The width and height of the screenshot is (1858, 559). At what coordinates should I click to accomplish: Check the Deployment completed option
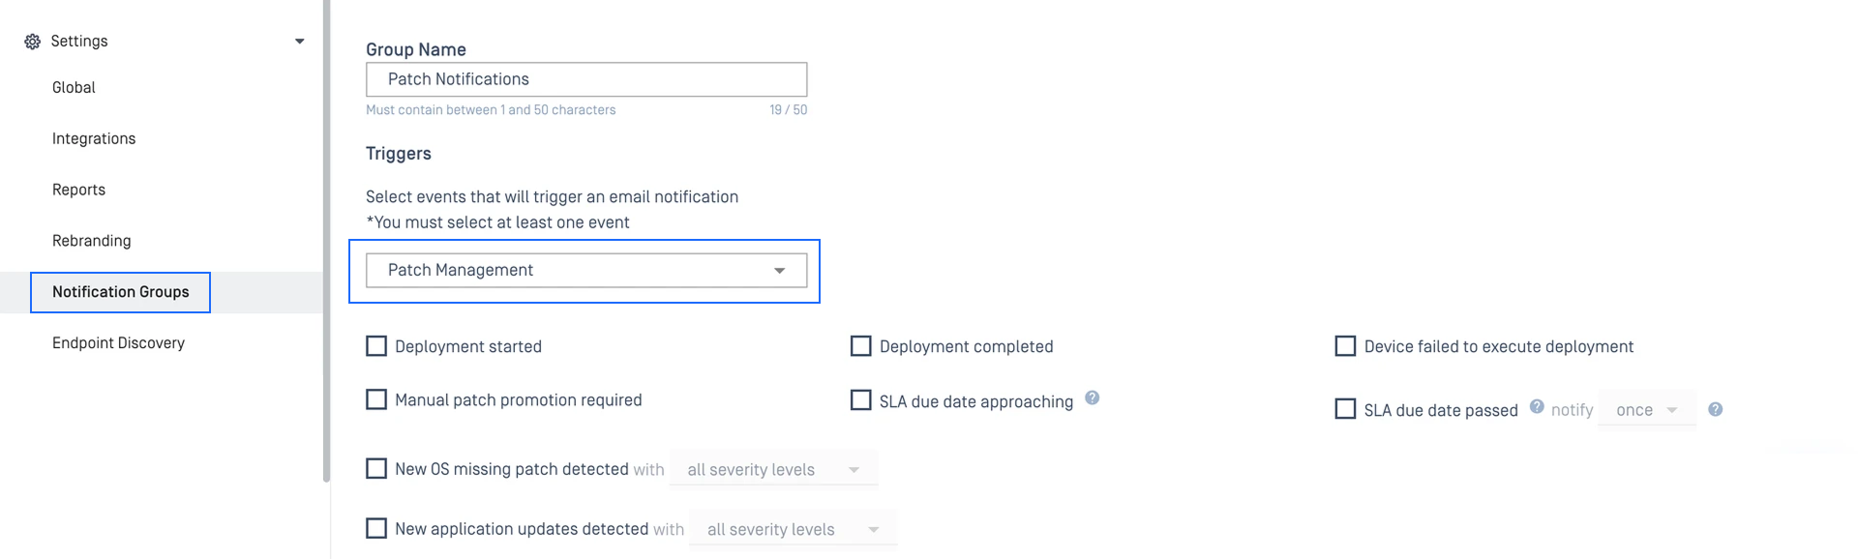click(x=860, y=346)
